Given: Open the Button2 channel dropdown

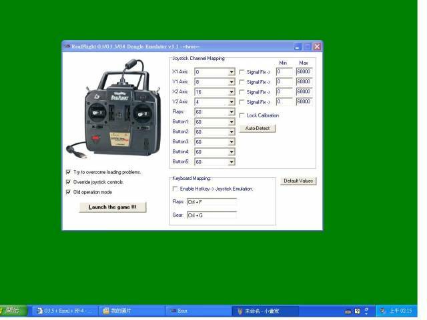Looking at the screenshot, I should (x=232, y=132).
